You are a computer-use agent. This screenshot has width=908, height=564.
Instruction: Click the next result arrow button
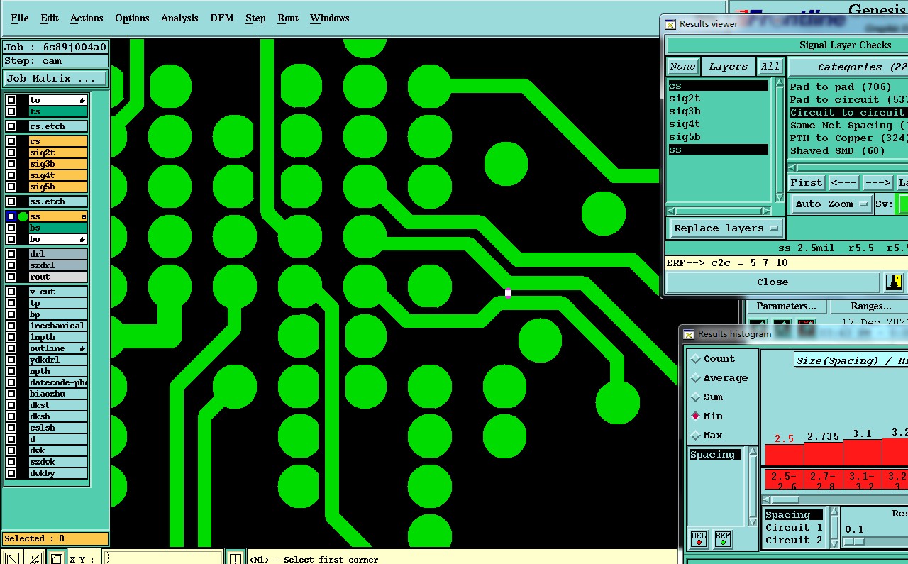[877, 182]
